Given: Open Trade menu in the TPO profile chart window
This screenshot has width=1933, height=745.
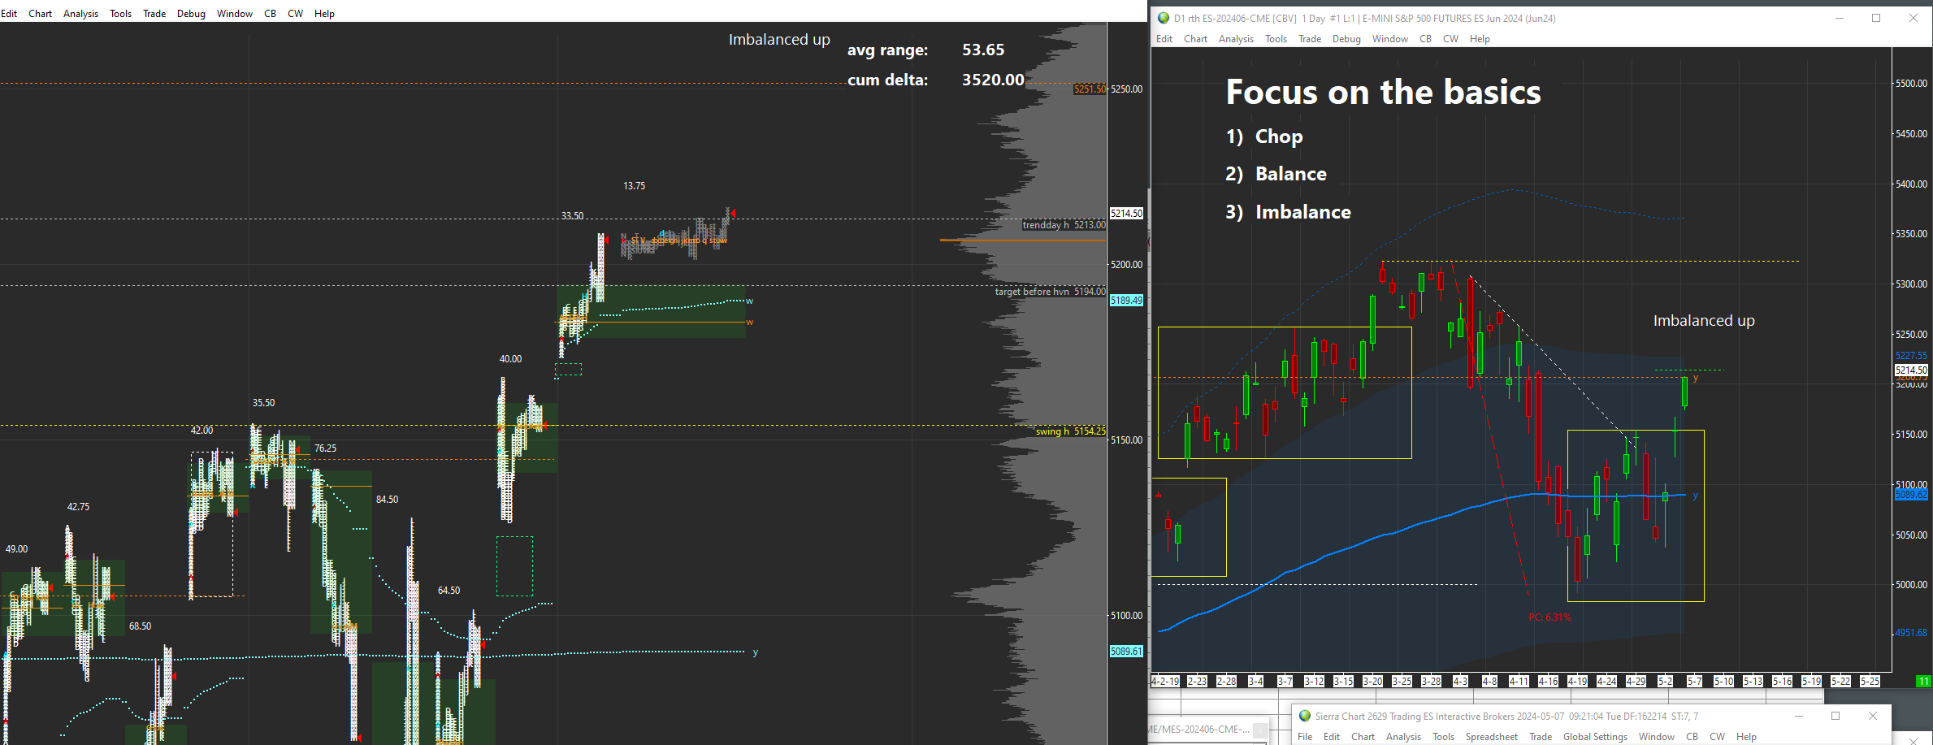Looking at the screenshot, I should [154, 14].
